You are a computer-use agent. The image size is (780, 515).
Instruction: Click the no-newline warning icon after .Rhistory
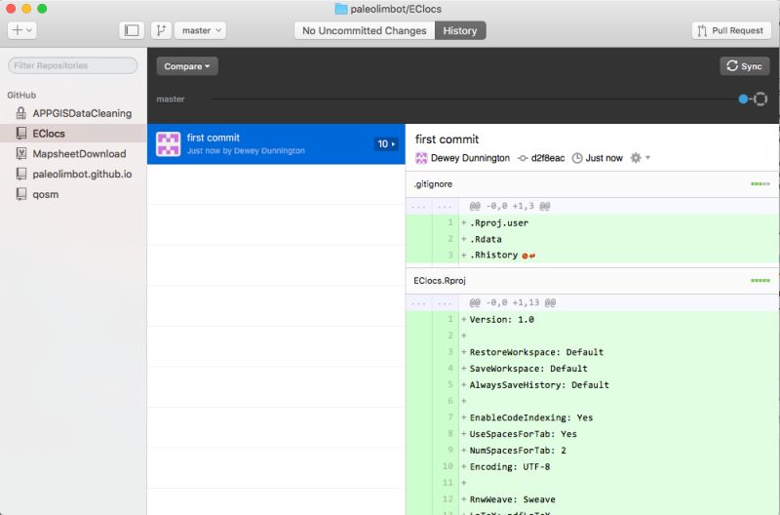click(528, 256)
